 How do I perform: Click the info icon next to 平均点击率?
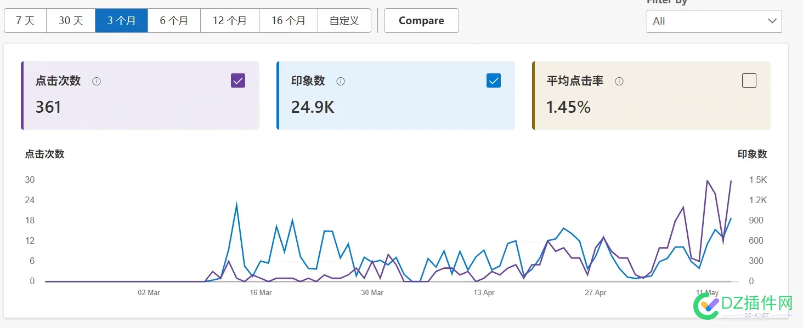pyautogui.click(x=619, y=81)
